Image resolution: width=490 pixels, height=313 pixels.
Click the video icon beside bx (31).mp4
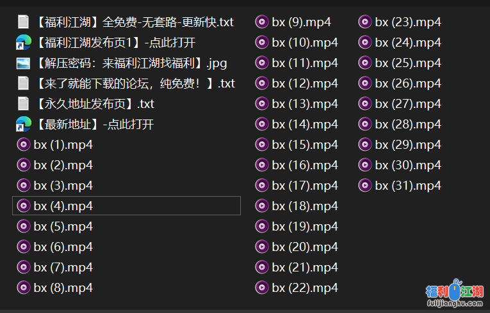click(364, 186)
